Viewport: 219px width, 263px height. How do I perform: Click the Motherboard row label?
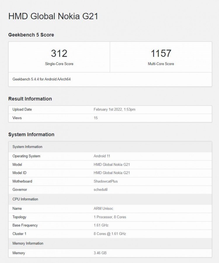click(22, 181)
